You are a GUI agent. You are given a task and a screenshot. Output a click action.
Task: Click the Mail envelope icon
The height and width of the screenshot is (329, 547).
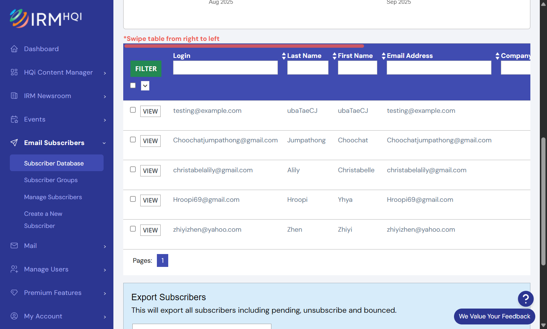[14, 246]
